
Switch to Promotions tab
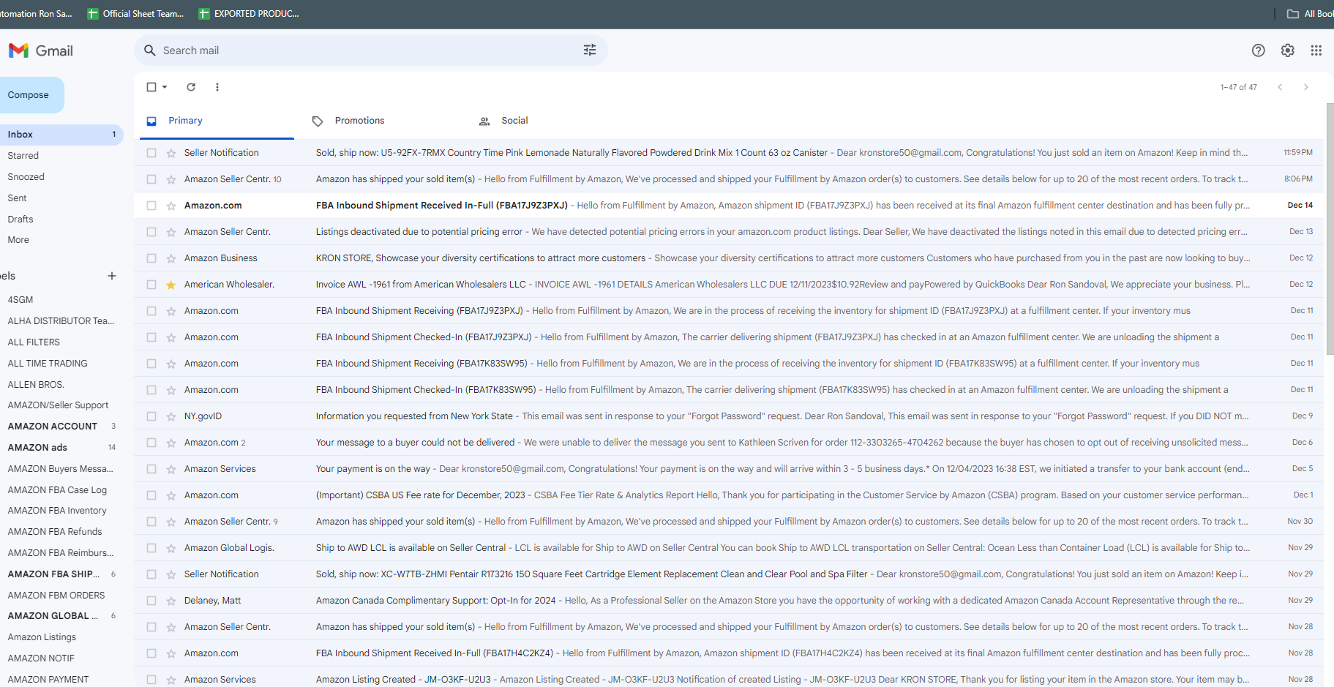(359, 121)
